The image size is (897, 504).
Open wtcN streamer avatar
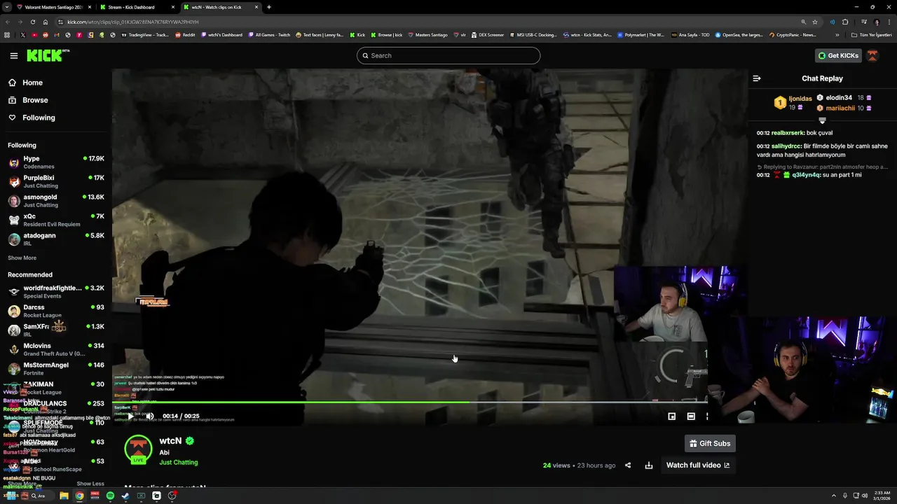coord(138,449)
